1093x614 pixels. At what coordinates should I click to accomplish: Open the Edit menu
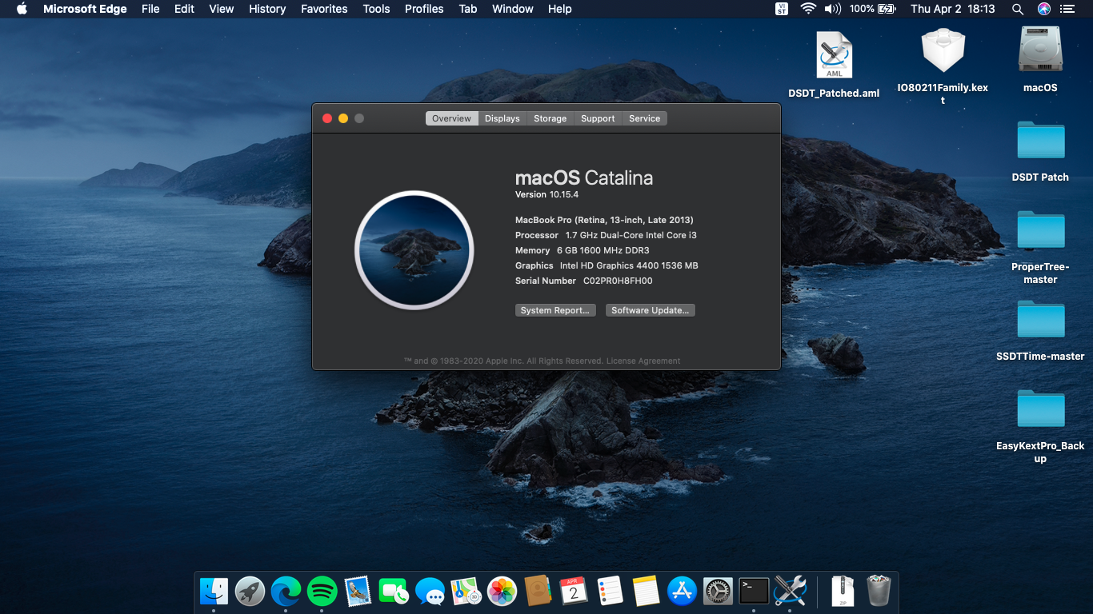184,9
